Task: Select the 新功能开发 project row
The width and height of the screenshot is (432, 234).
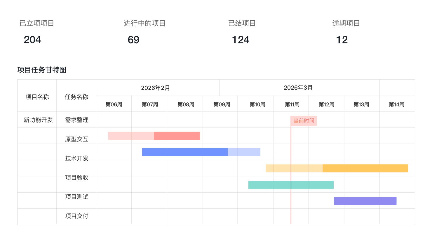Action: click(x=38, y=120)
